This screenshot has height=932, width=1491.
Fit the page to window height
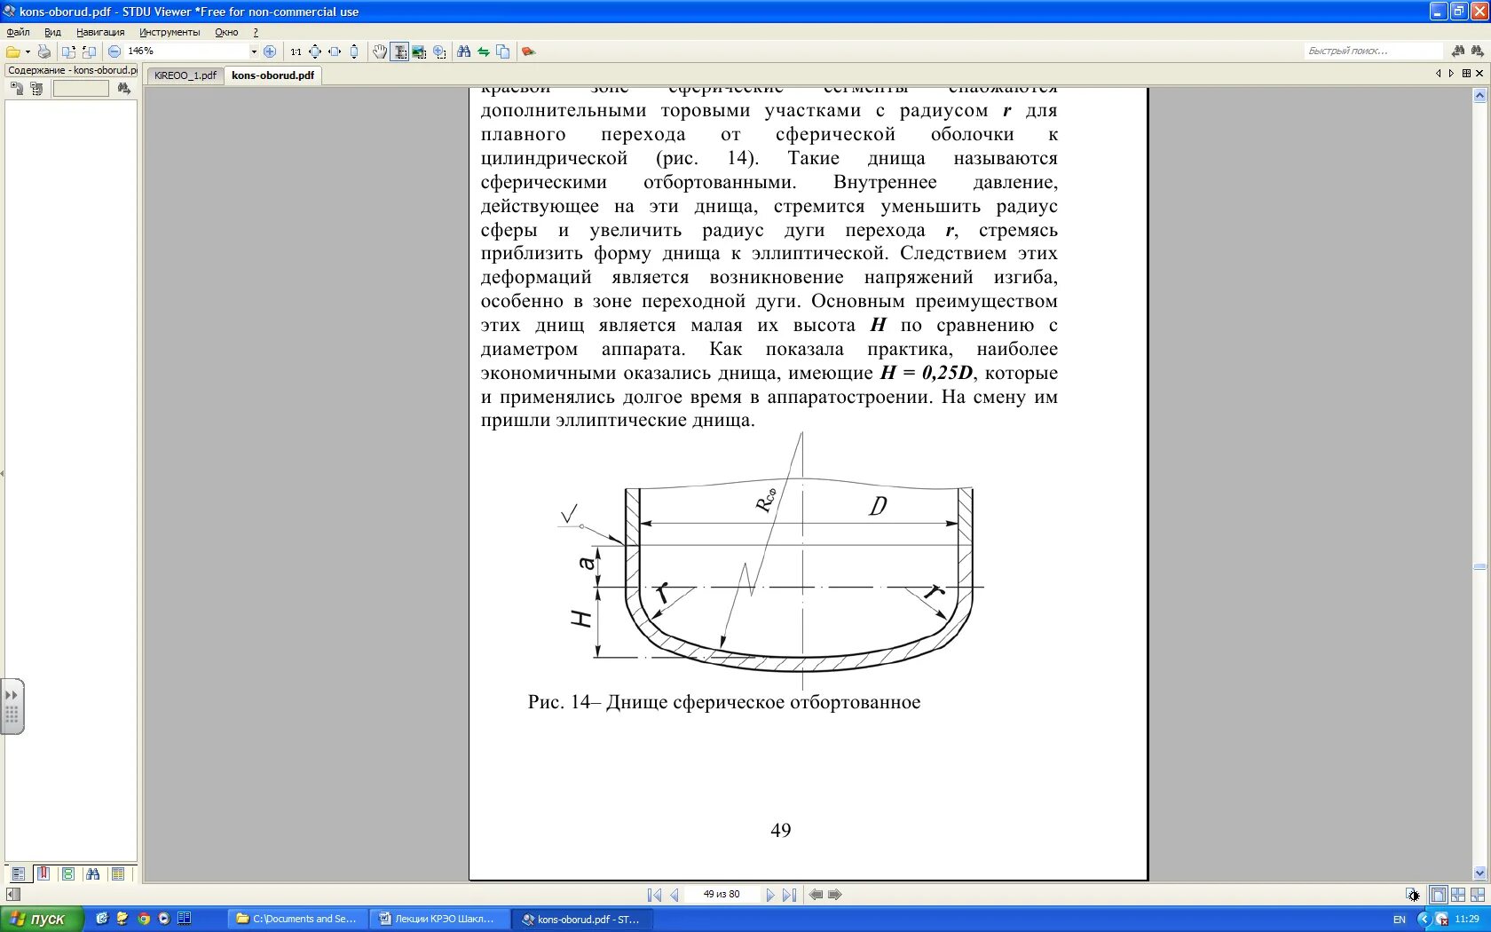pos(354,51)
